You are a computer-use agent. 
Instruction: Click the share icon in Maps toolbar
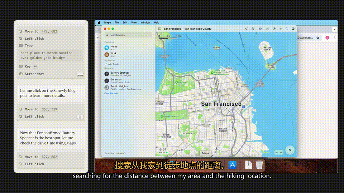[x=287, y=29]
